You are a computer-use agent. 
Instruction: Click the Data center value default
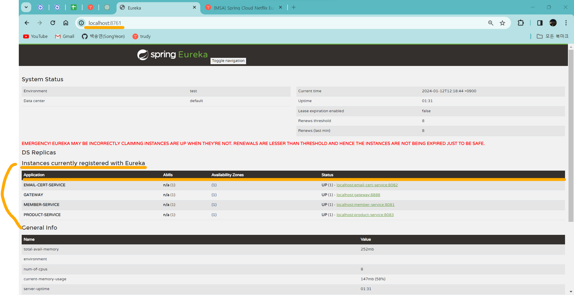196,101
